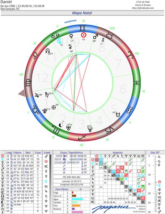Click the Sun marker on Dial 30° scale
This screenshot has height=214, width=165.
(x=159, y=182)
